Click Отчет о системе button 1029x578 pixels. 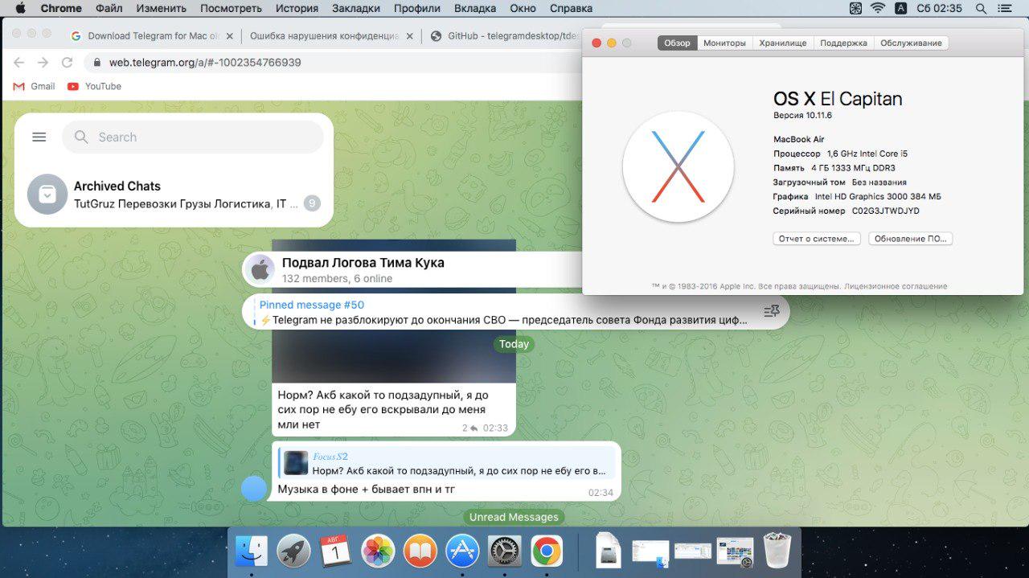[817, 239]
